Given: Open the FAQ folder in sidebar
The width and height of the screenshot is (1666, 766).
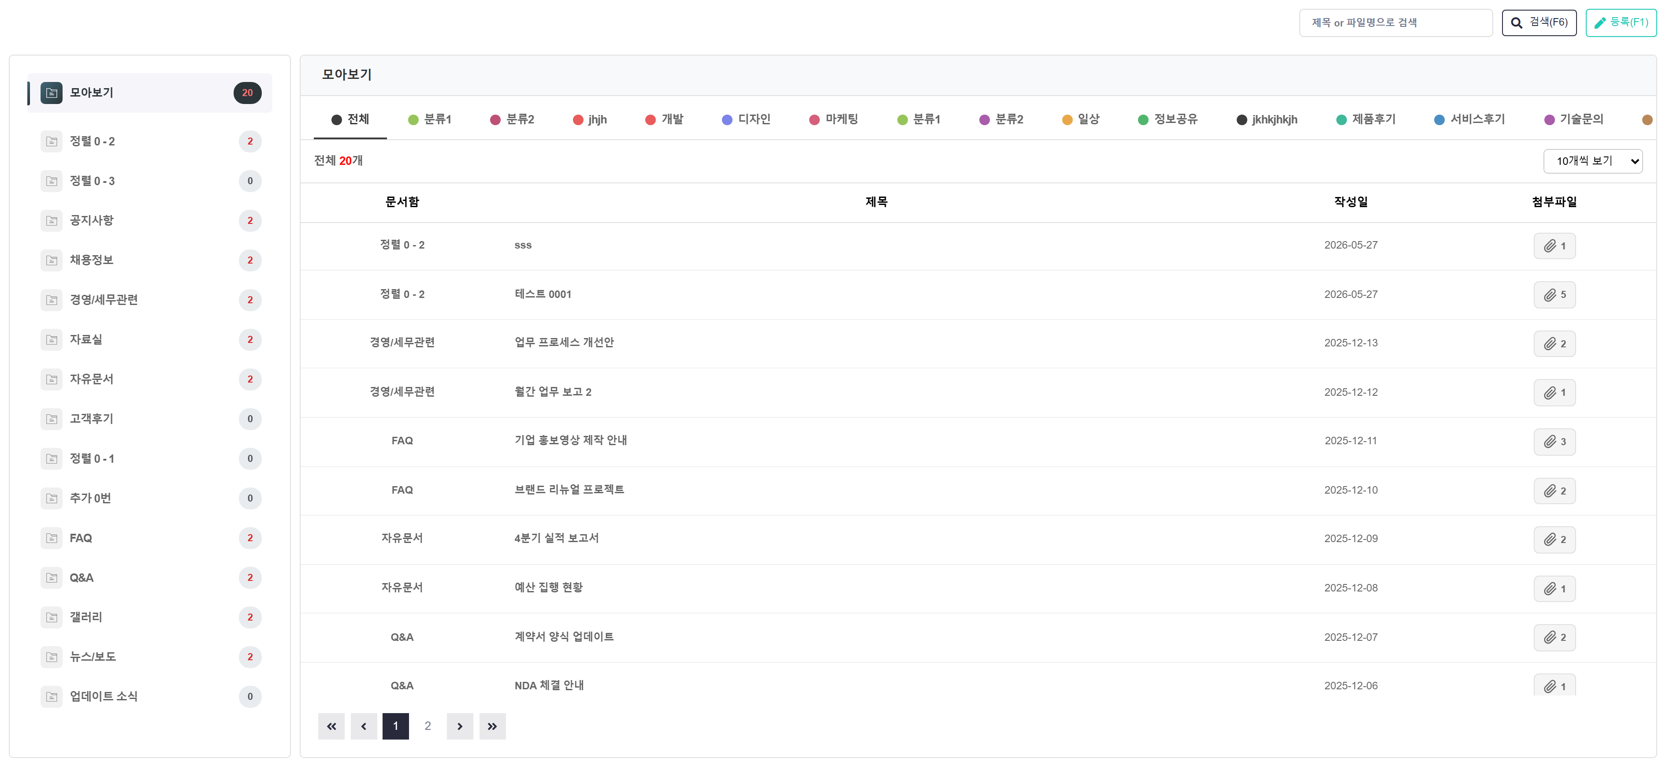Looking at the screenshot, I should [x=149, y=538].
